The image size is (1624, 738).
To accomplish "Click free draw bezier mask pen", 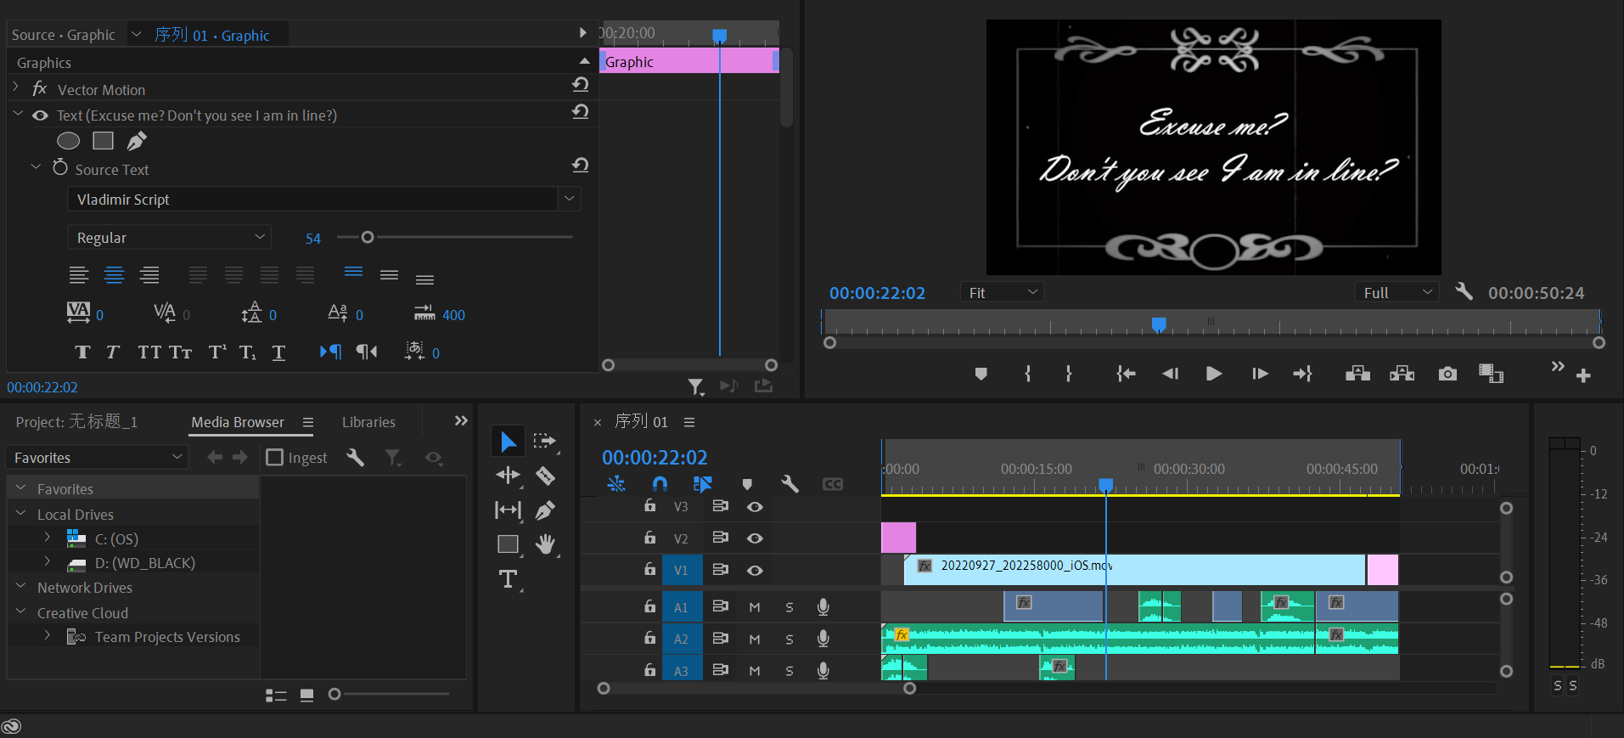I will point(137,141).
